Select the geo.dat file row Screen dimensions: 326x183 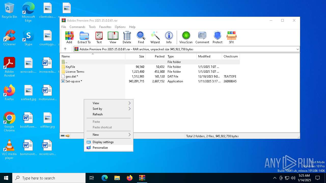pyautogui.click(x=150, y=76)
